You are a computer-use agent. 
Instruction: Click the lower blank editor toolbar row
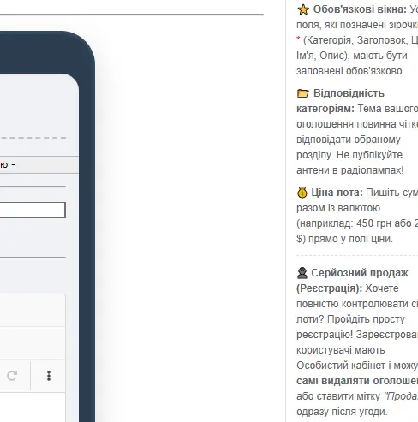[33, 343]
